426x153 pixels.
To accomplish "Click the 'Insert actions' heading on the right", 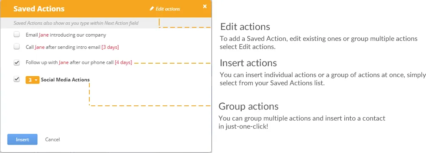I will pyautogui.click(x=248, y=63).
